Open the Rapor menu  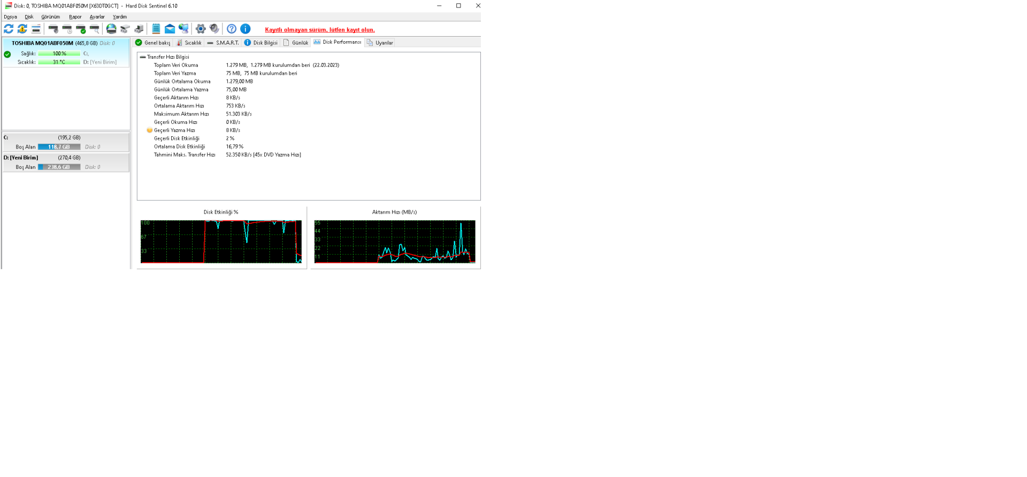(x=75, y=17)
